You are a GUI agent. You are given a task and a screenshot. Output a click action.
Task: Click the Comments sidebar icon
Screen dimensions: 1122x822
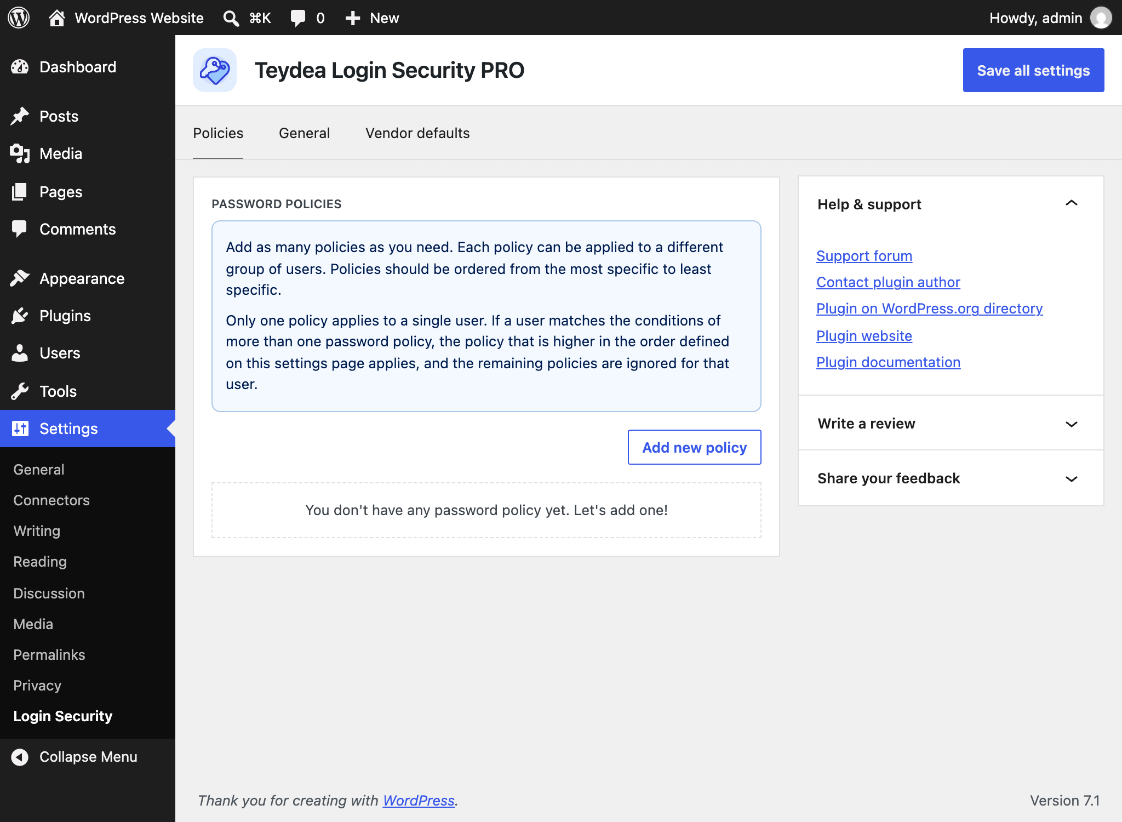[x=20, y=229]
